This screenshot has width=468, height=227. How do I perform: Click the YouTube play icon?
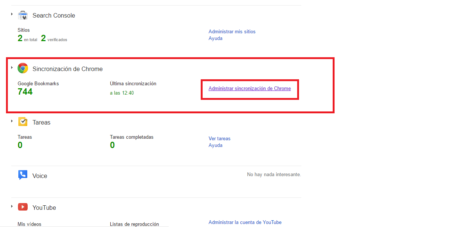point(23,207)
